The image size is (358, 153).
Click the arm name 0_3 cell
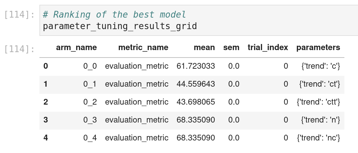tap(90, 120)
